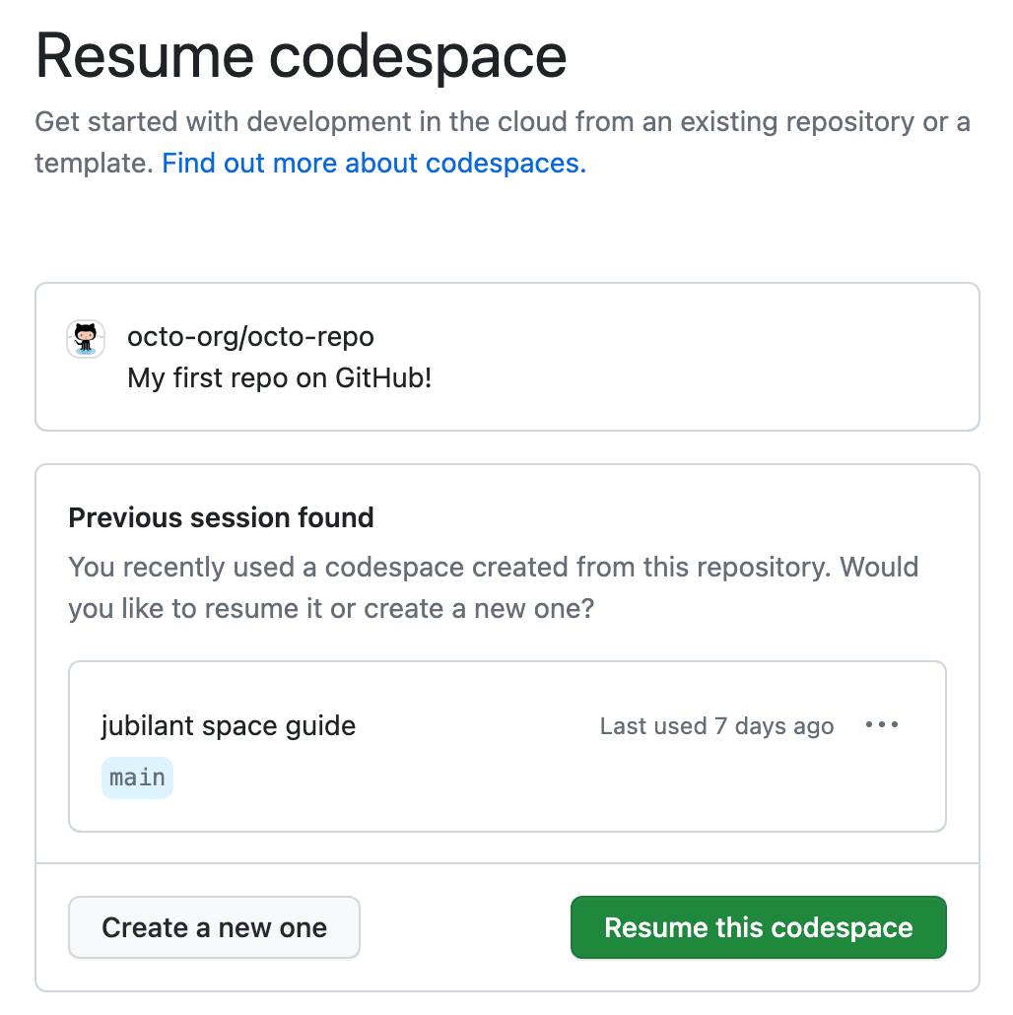Image resolution: width=1013 pixels, height=1015 pixels.
Task: Open the ellipsis options menu for the codespace
Action: coord(881,725)
